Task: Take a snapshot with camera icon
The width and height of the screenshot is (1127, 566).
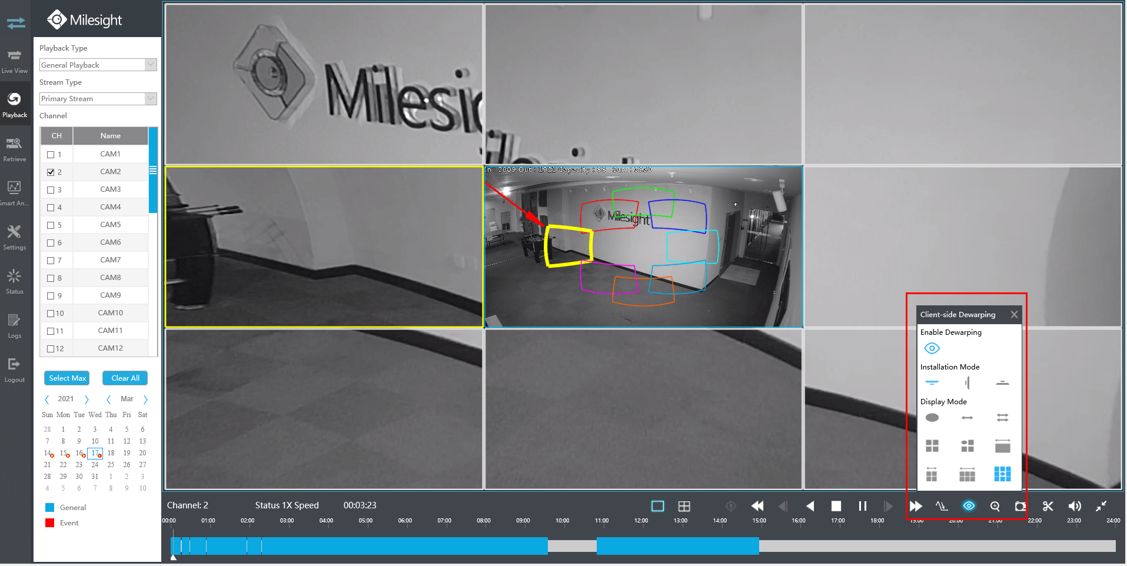Action: pos(1020,506)
